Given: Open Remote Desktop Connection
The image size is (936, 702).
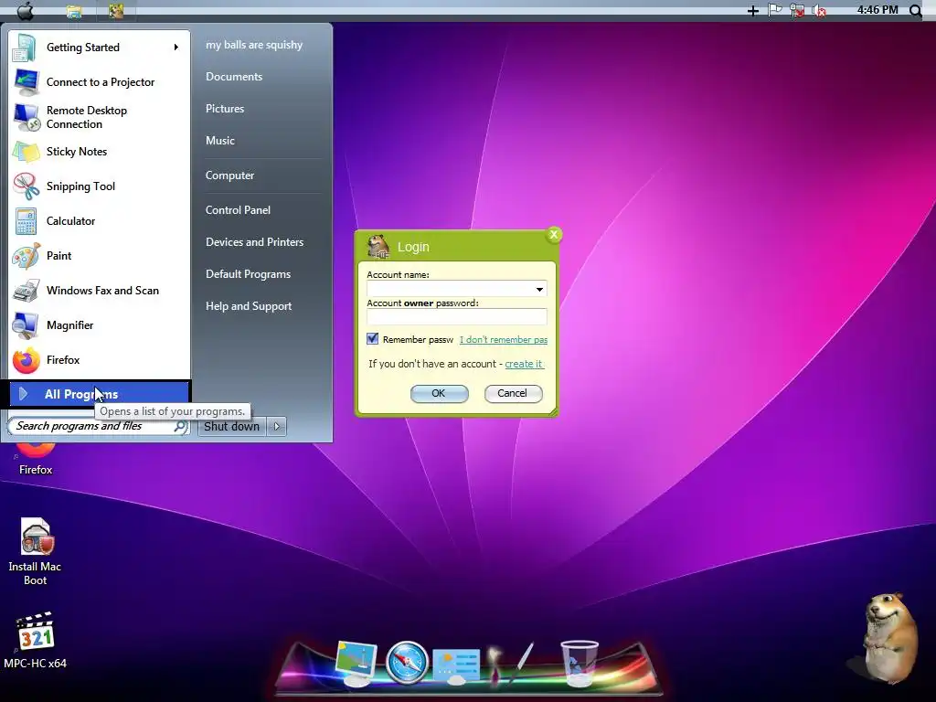Looking at the screenshot, I should pyautogui.click(x=99, y=117).
